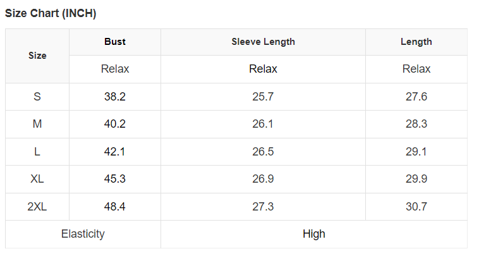
Task: Select the S size row label
Action: point(37,97)
